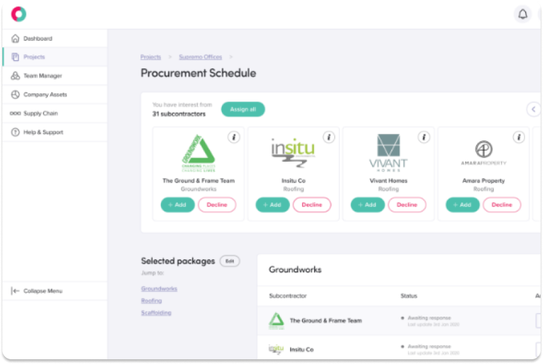Click the Procurement Schedule heading
The width and height of the screenshot is (543, 364).
[x=199, y=73]
